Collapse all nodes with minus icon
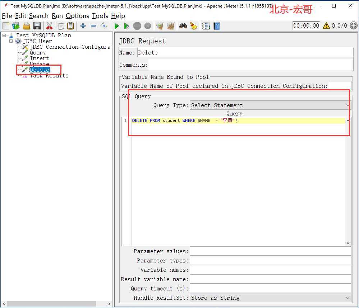Screen dimensions: 359x308 [93, 26]
